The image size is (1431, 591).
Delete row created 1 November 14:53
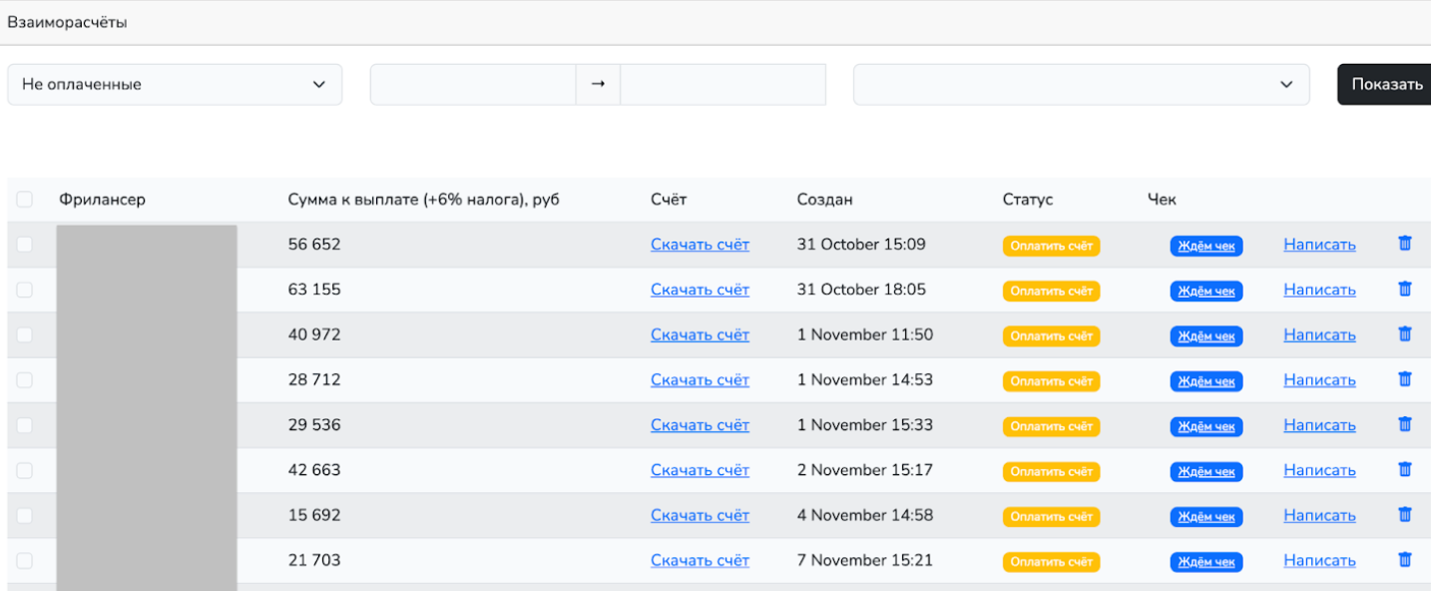click(x=1405, y=379)
